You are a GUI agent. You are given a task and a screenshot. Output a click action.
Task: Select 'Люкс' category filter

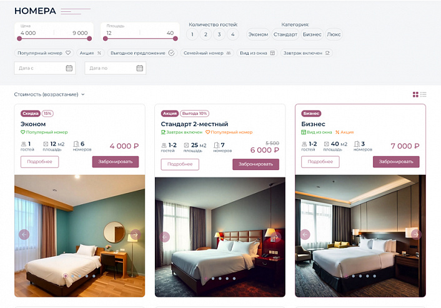click(334, 34)
